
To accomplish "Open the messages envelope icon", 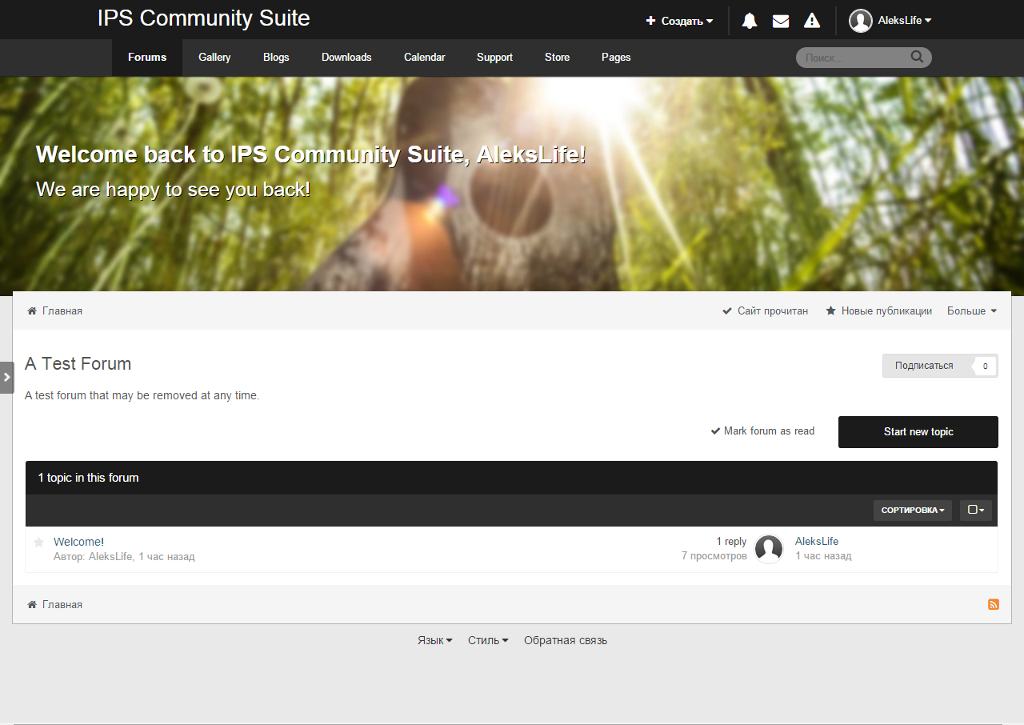I will [781, 21].
